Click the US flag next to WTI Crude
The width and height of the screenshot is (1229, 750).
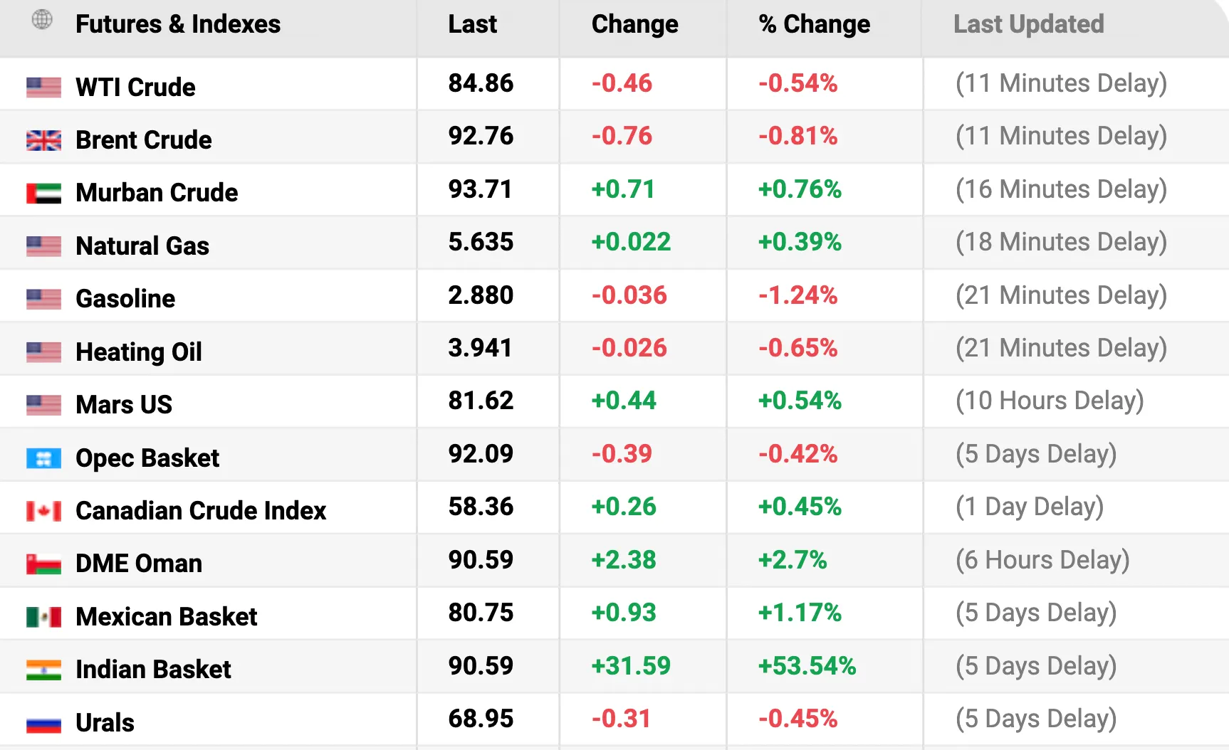click(x=43, y=88)
